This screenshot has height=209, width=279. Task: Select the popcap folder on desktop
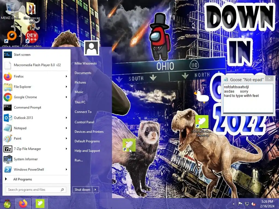click(32, 13)
